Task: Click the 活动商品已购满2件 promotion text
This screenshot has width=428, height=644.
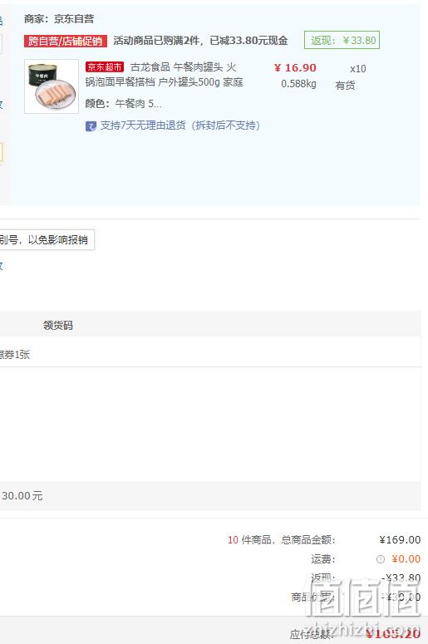Action: click(200, 41)
